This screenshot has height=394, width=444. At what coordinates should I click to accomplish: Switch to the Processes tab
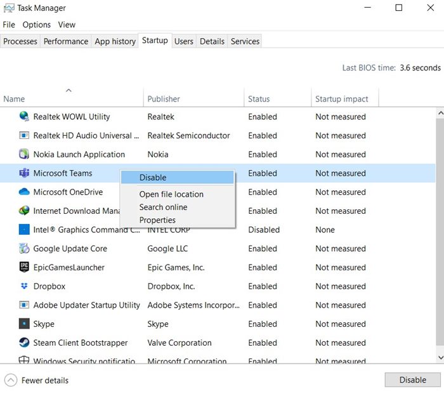(20, 41)
